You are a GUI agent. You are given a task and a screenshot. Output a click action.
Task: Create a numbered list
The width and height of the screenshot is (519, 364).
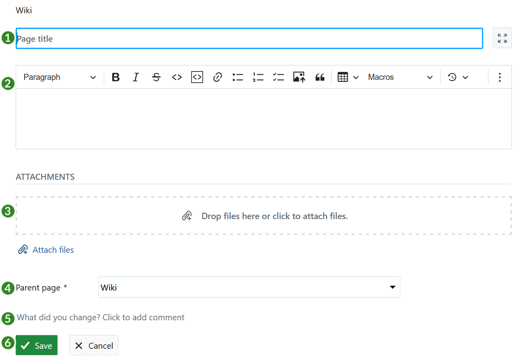[x=258, y=77]
